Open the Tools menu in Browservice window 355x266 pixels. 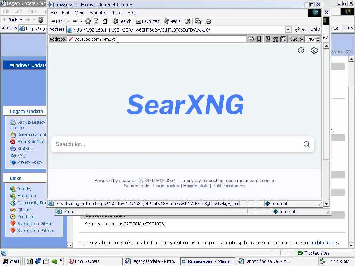[117, 13]
